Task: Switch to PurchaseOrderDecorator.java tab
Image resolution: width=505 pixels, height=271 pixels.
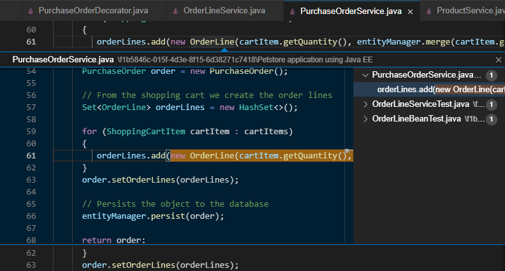Action: (93, 11)
